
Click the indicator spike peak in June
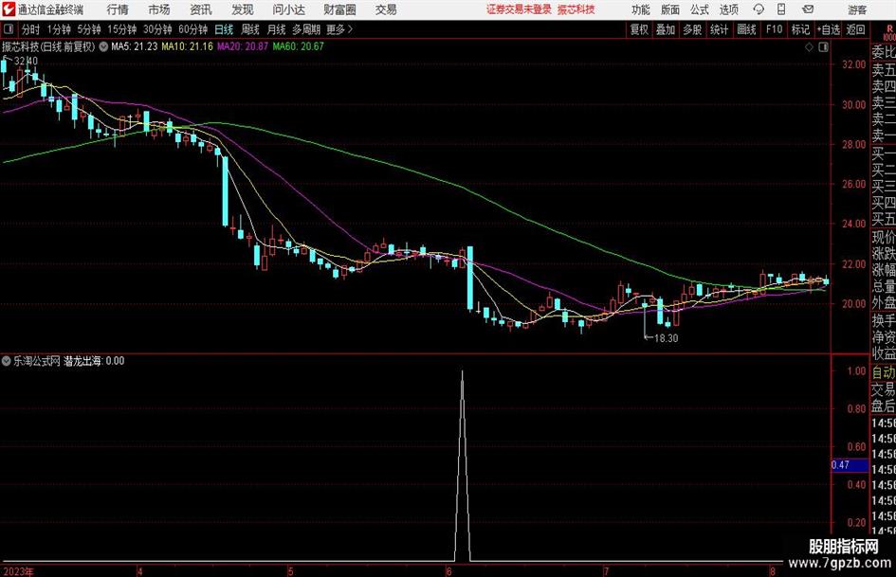click(463, 372)
